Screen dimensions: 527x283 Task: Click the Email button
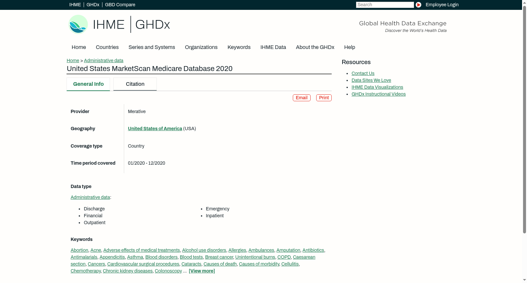[x=302, y=98]
